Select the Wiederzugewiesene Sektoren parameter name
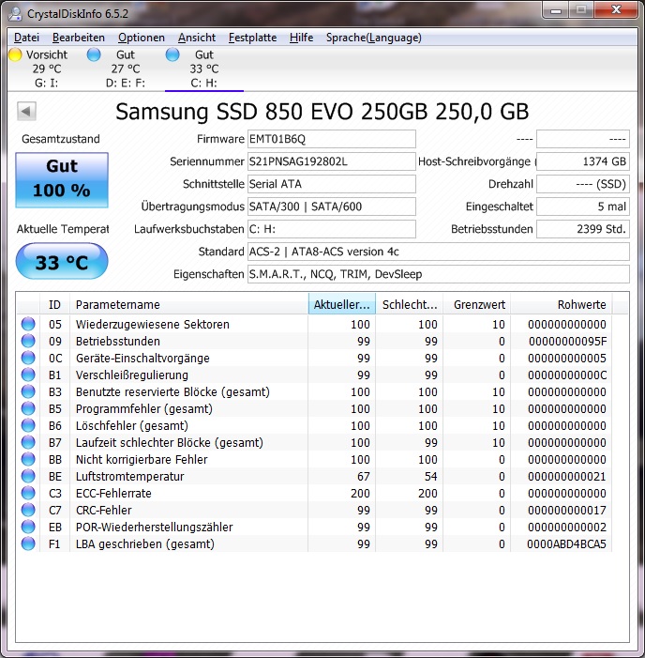 tap(153, 325)
